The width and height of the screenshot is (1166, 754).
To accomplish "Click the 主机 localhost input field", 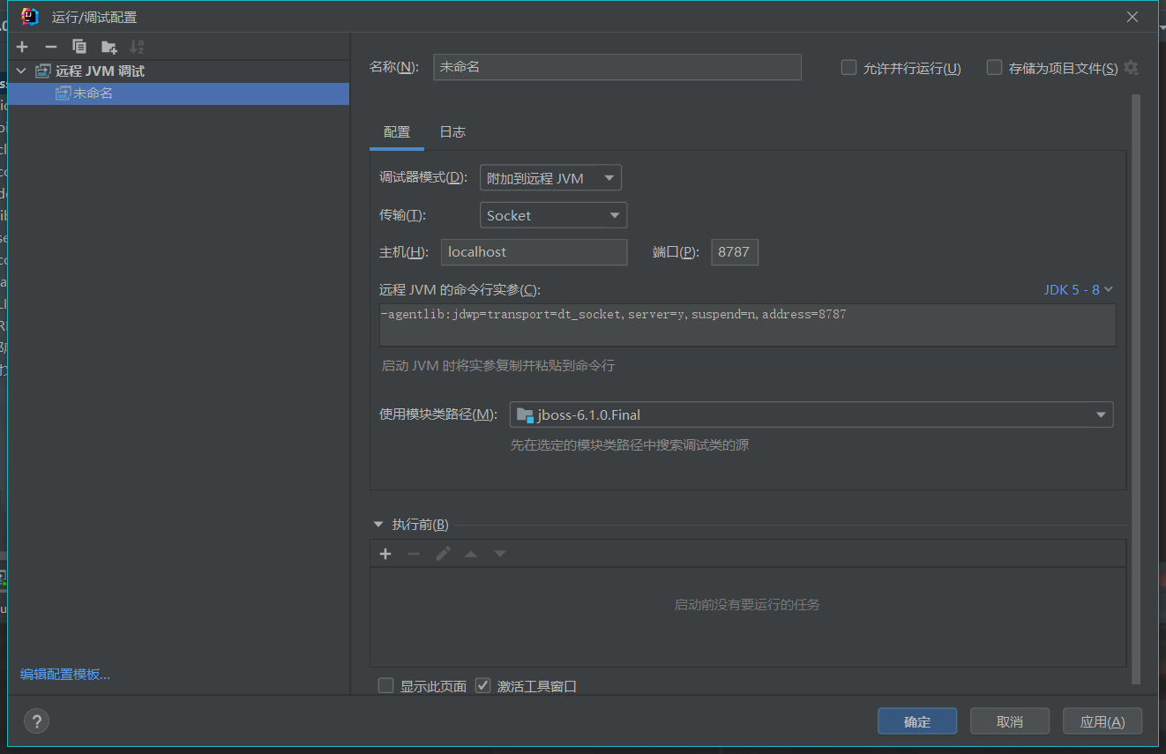I will click(x=534, y=251).
